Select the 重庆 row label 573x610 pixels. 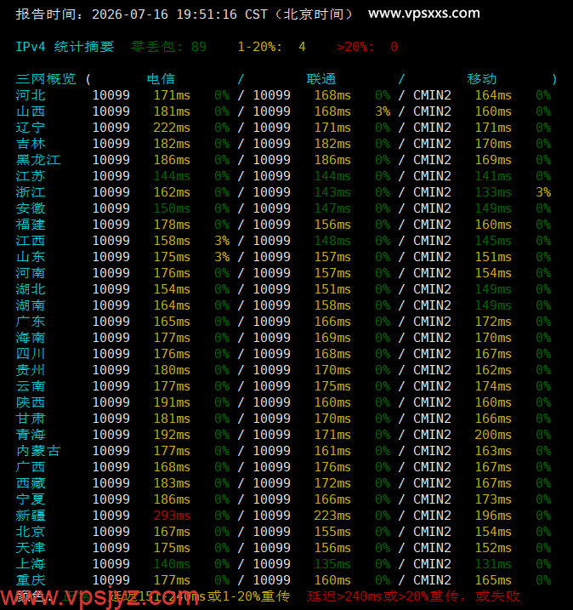click(31, 580)
